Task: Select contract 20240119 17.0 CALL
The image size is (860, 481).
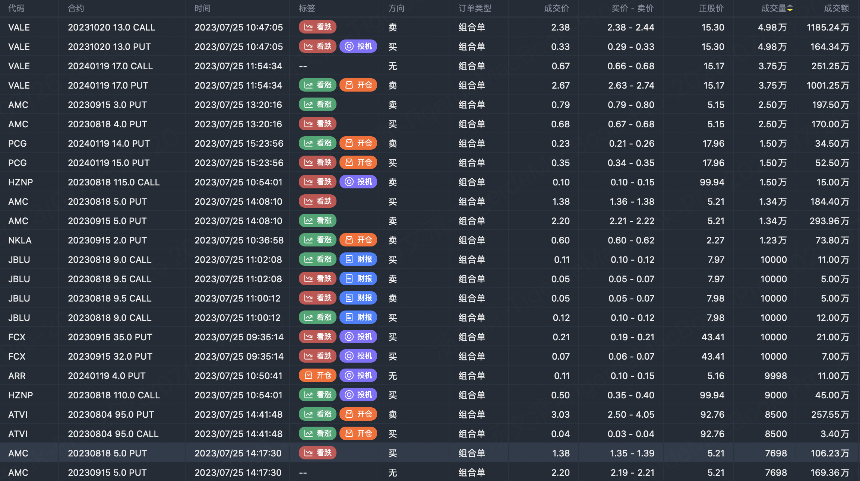Action: (x=110, y=66)
